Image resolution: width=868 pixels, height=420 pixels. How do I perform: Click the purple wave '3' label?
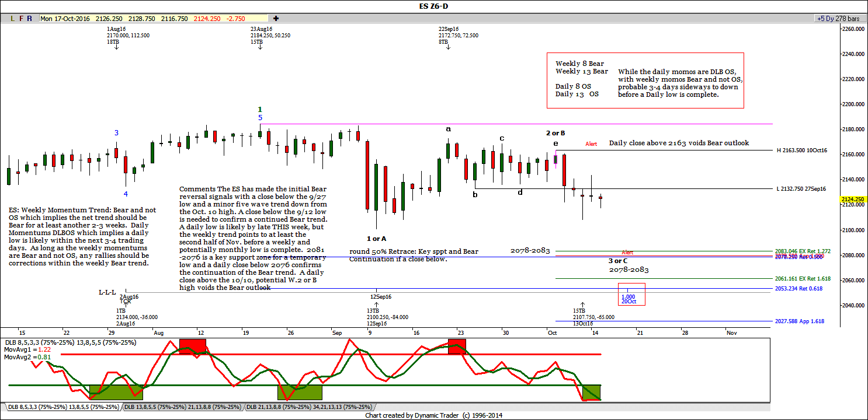116,133
